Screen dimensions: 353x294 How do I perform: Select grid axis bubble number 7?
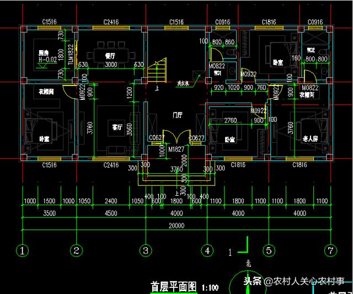330,251
